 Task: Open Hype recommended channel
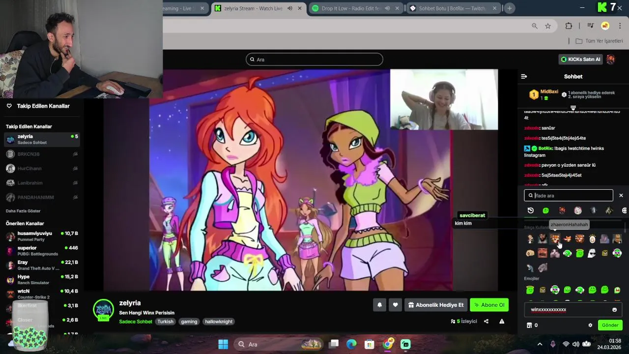(42, 280)
